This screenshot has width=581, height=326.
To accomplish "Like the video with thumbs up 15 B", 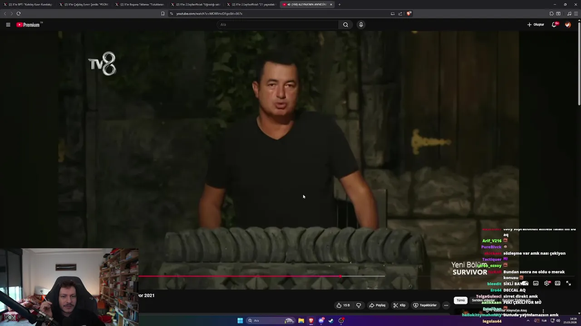I will [343, 305].
